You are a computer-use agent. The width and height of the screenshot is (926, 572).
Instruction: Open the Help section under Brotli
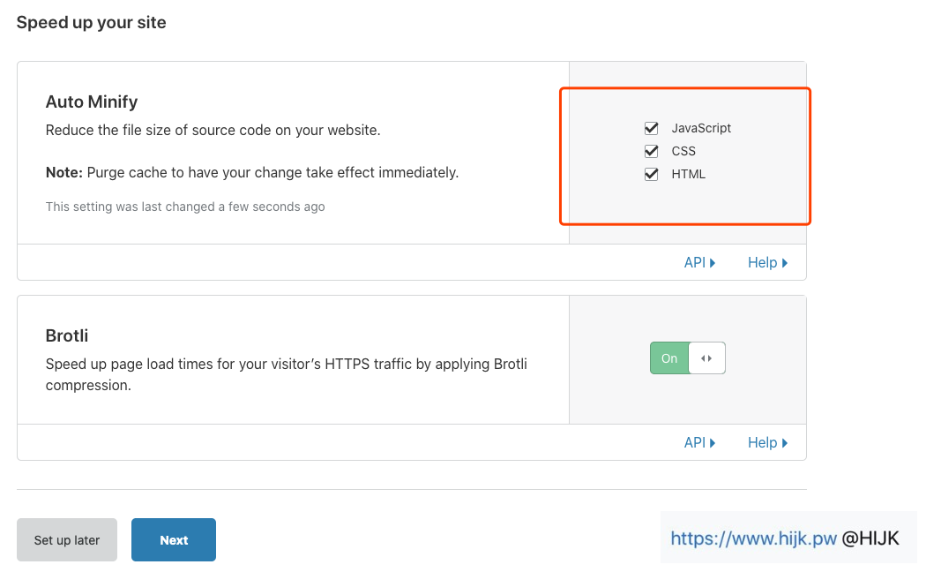[x=766, y=442]
